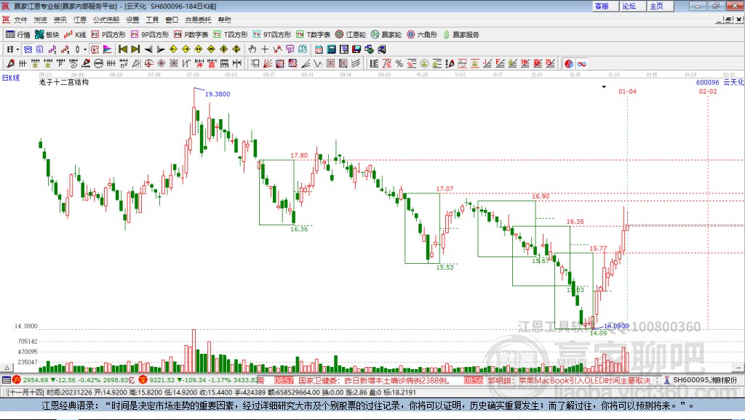The image size is (745, 420).
Task: Open the T数字表 tool
Action: (313, 35)
